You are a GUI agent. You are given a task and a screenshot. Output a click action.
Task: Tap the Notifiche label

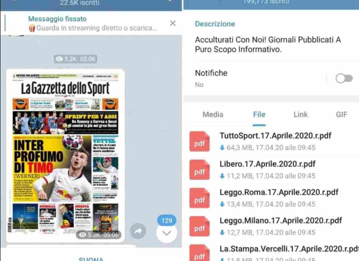[211, 73]
